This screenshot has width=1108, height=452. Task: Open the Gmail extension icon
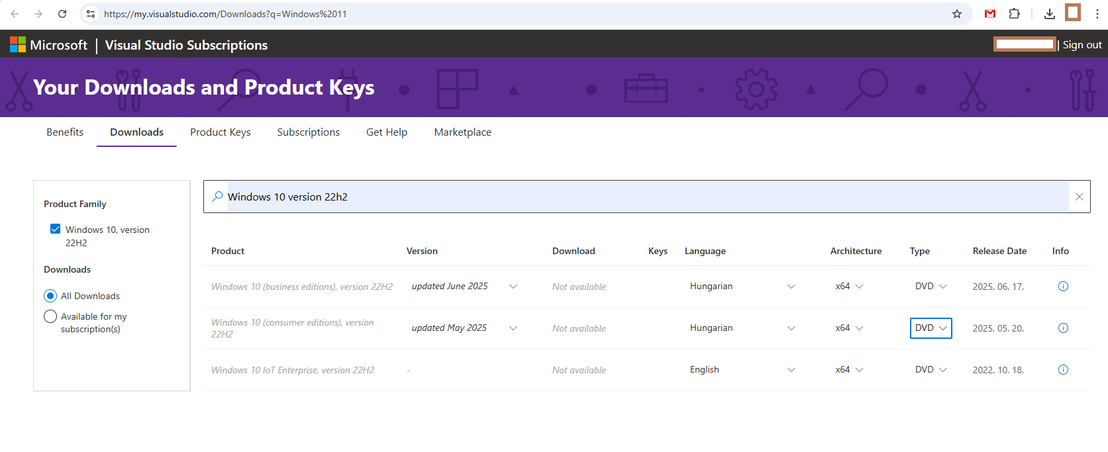[990, 14]
